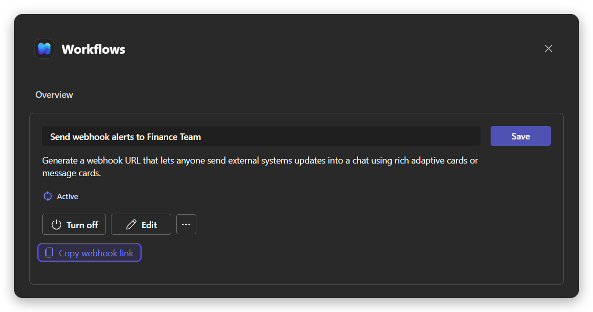Click the Overview heading text
Viewport: 593px width, 312px height.
pos(54,95)
